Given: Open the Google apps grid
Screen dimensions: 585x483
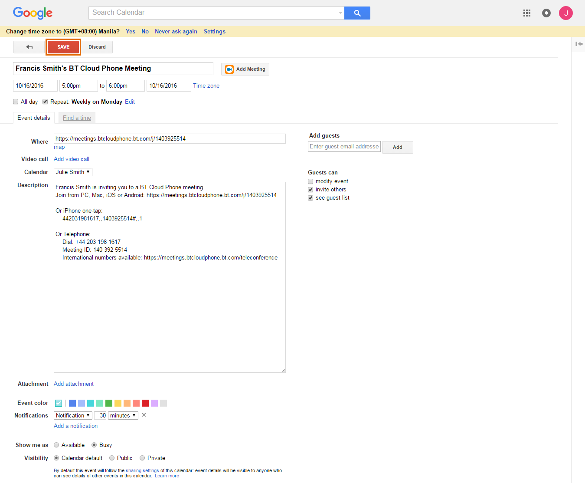Looking at the screenshot, I should [x=527, y=13].
